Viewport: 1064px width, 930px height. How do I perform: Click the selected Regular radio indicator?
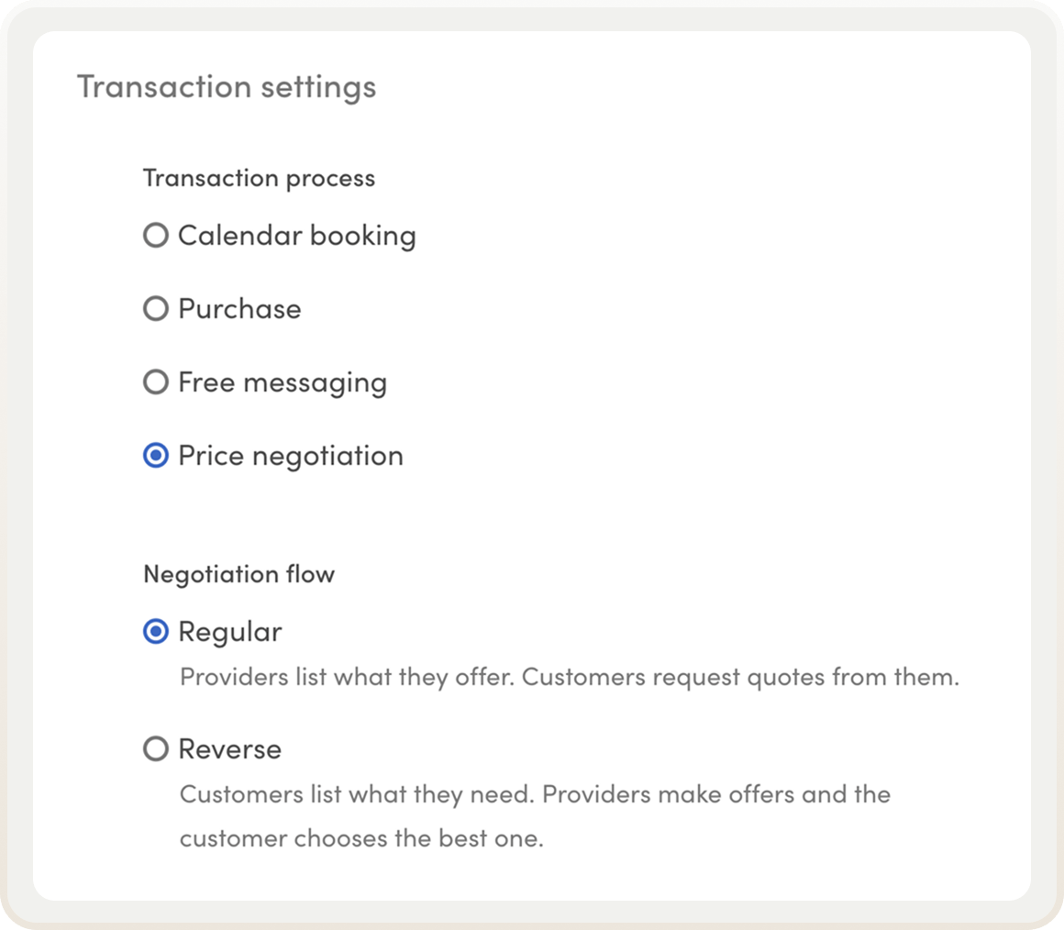click(x=156, y=631)
